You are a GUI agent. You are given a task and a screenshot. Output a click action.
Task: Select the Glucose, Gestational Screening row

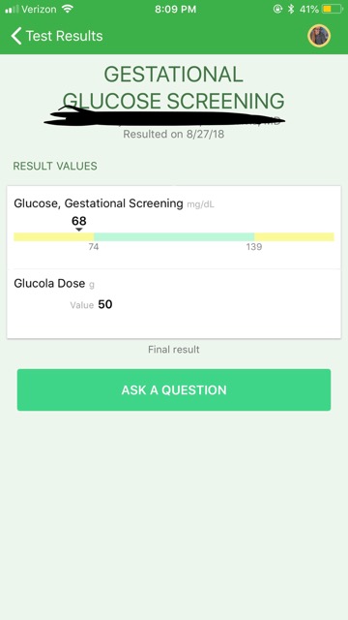pyautogui.click(x=174, y=228)
